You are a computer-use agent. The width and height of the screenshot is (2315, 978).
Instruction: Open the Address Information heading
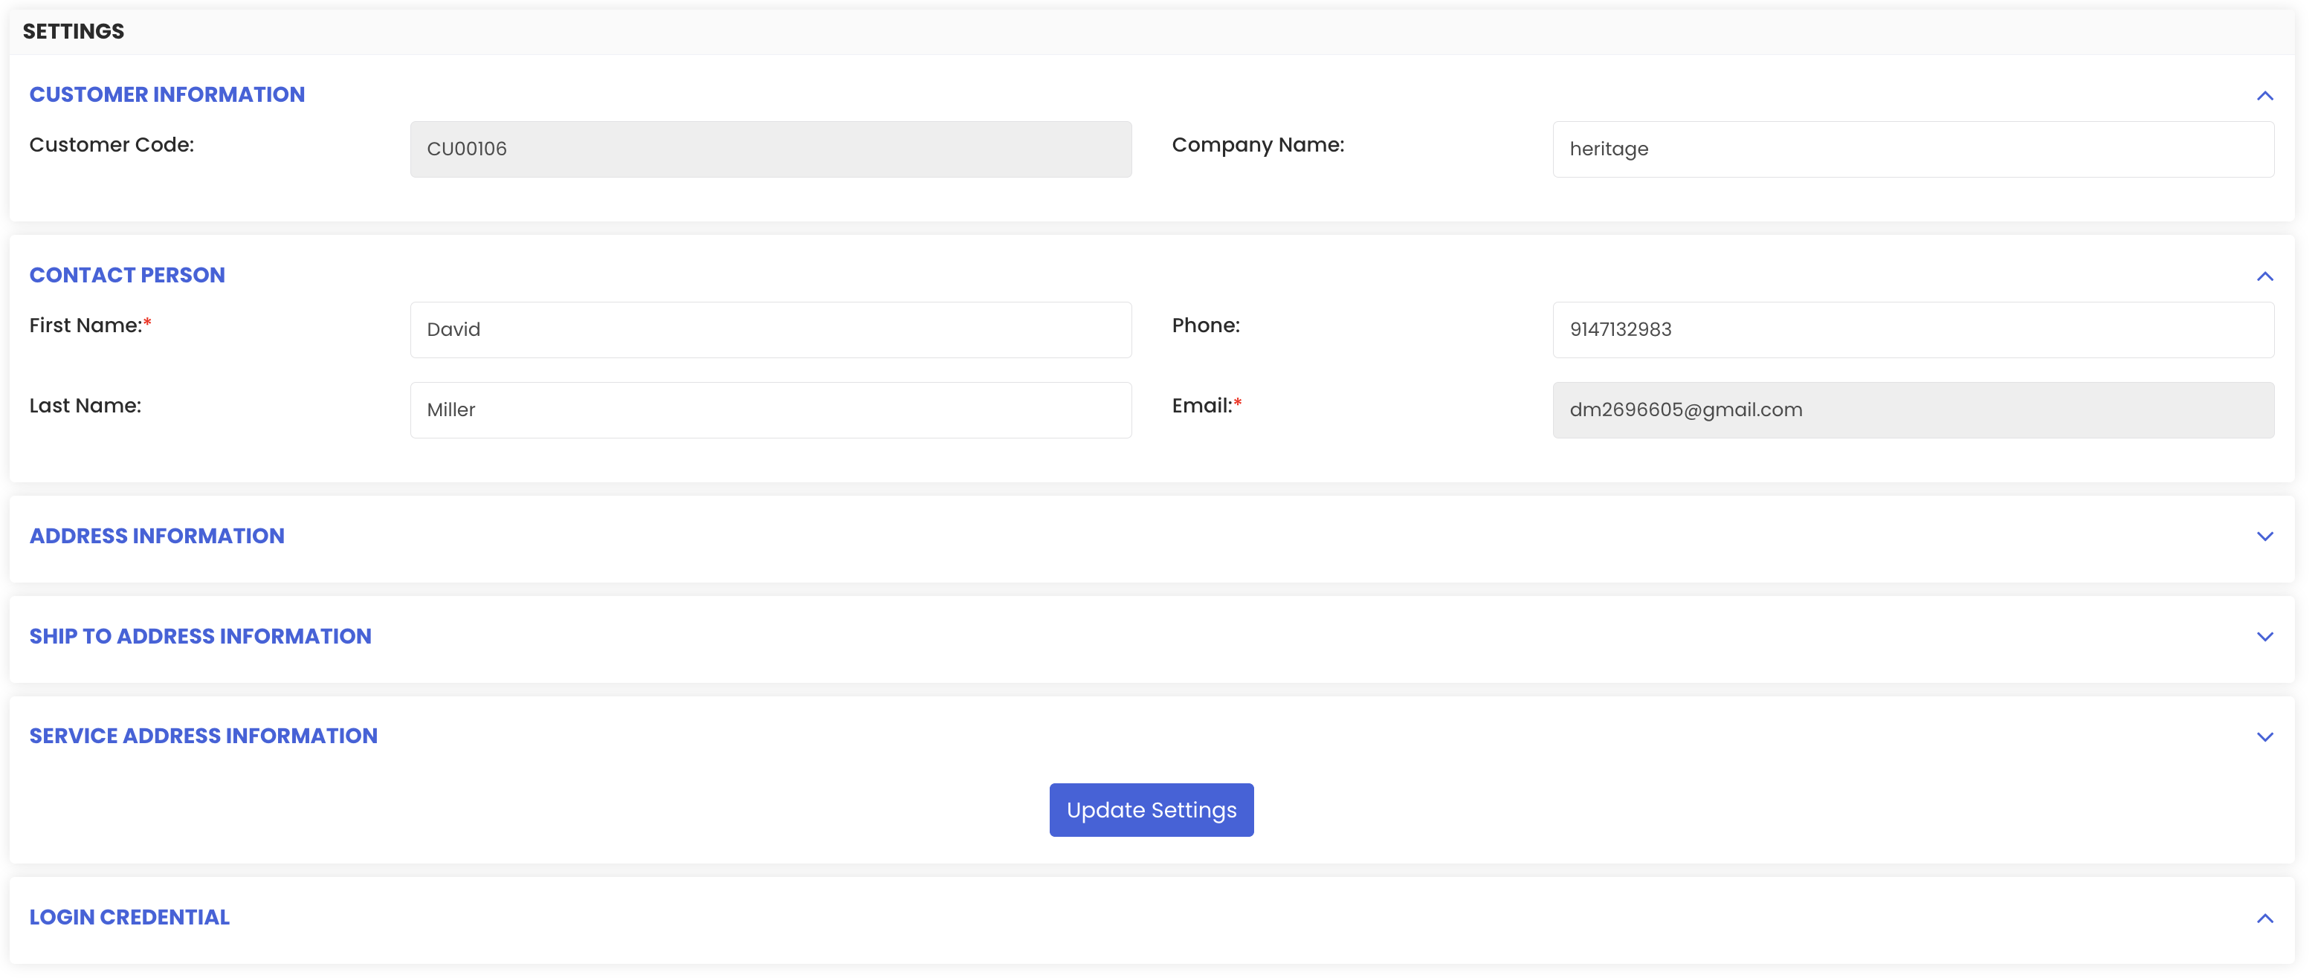click(x=156, y=535)
